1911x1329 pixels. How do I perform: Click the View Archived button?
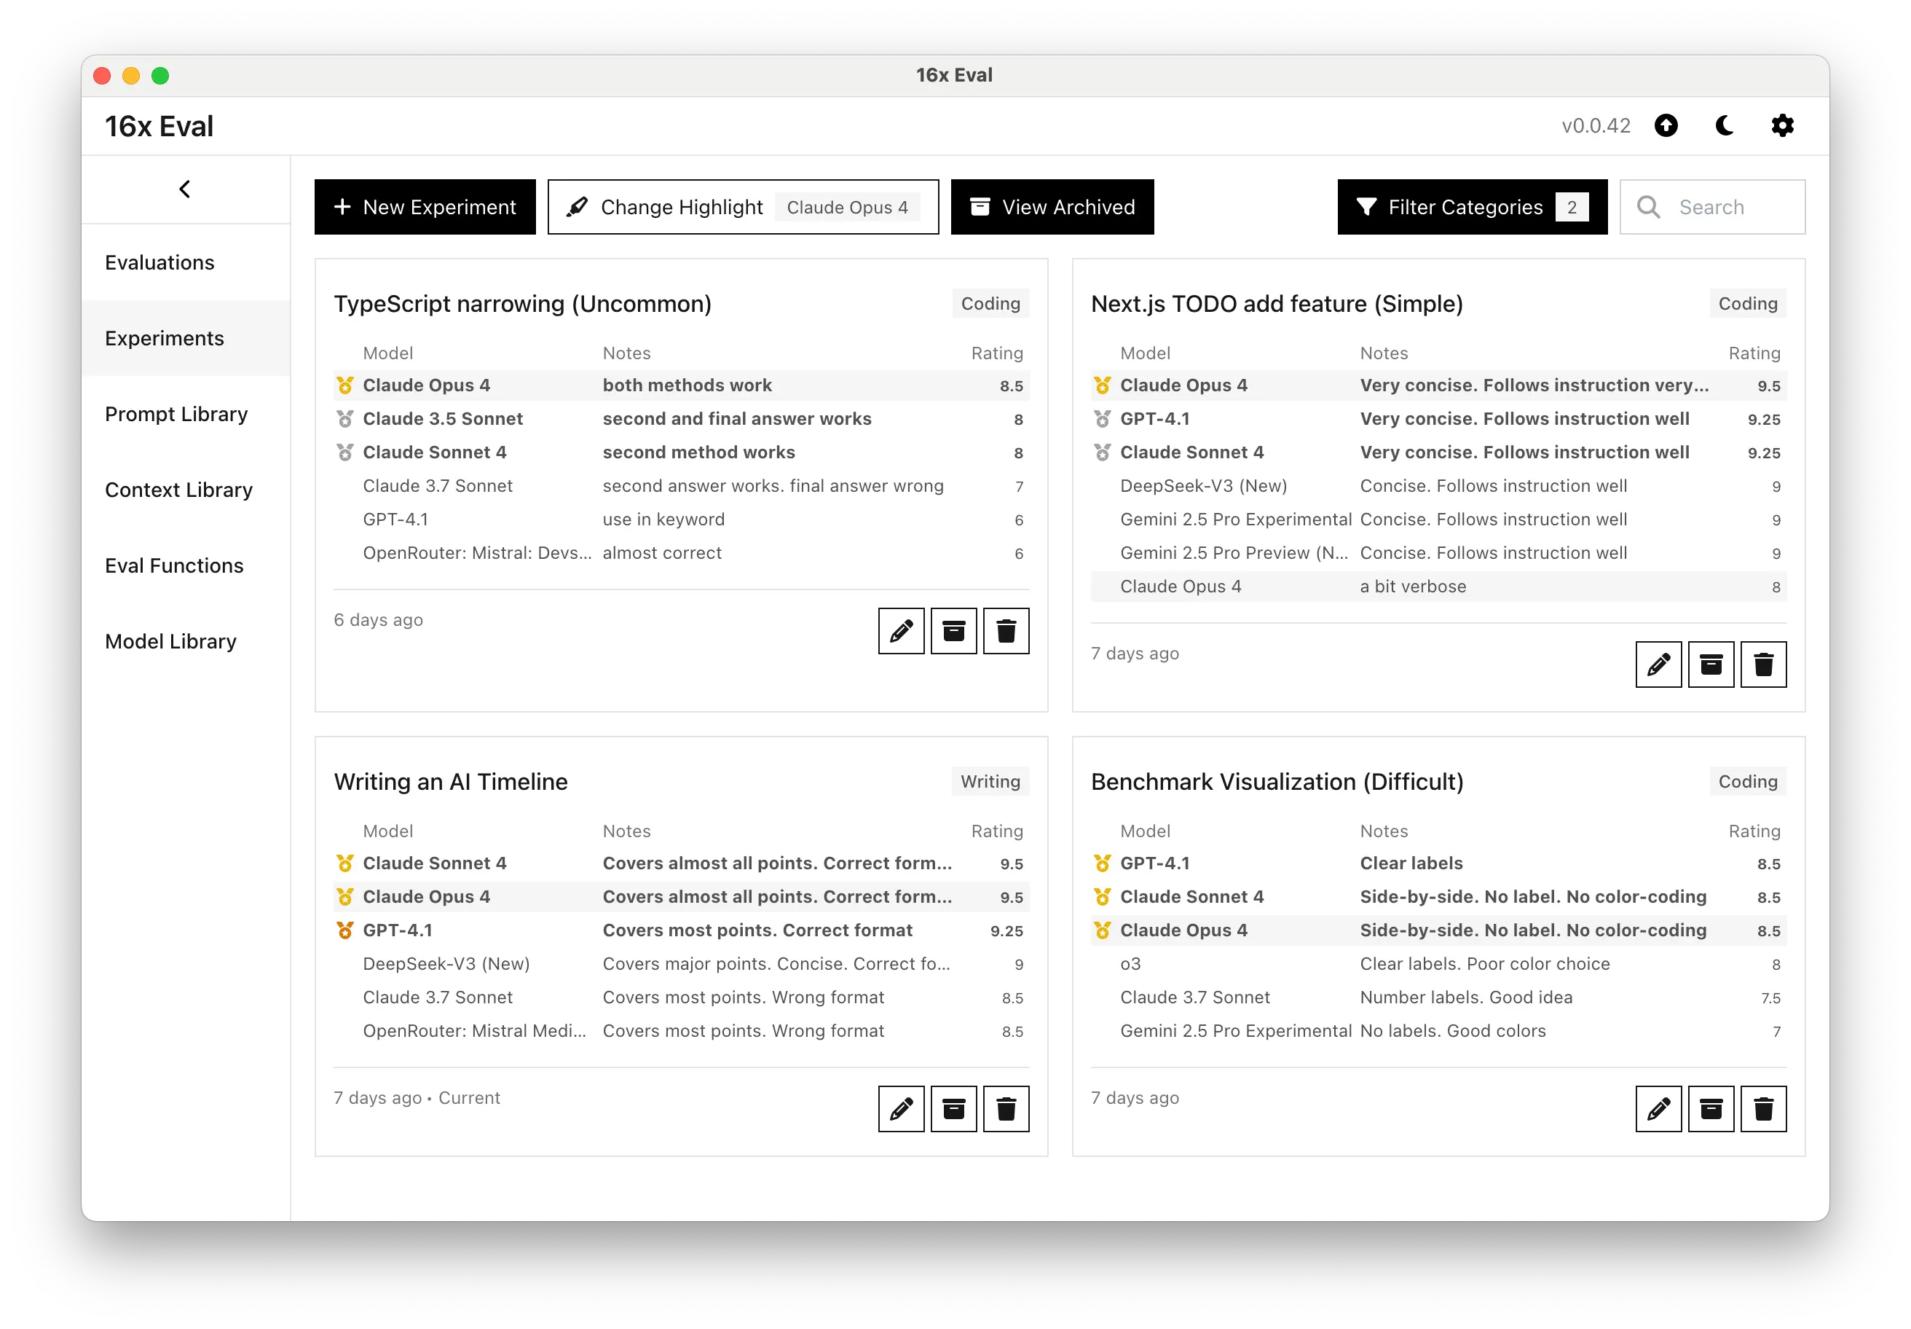click(x=1052, y=206)
